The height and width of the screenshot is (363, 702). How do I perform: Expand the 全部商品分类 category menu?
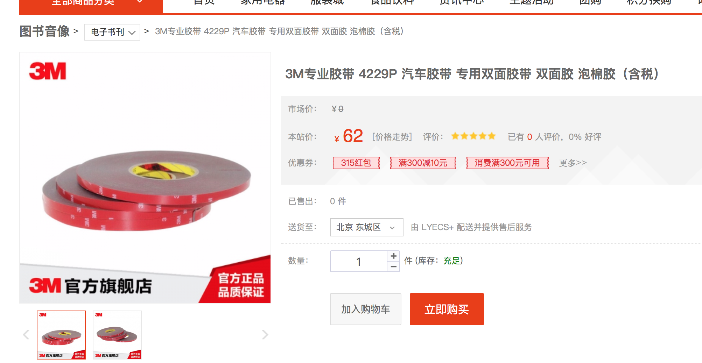[91, 3]
